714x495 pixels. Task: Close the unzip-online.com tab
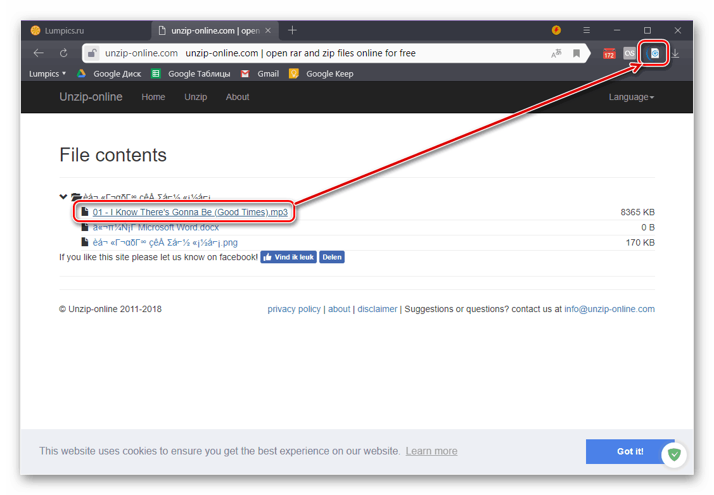[268, 30]
